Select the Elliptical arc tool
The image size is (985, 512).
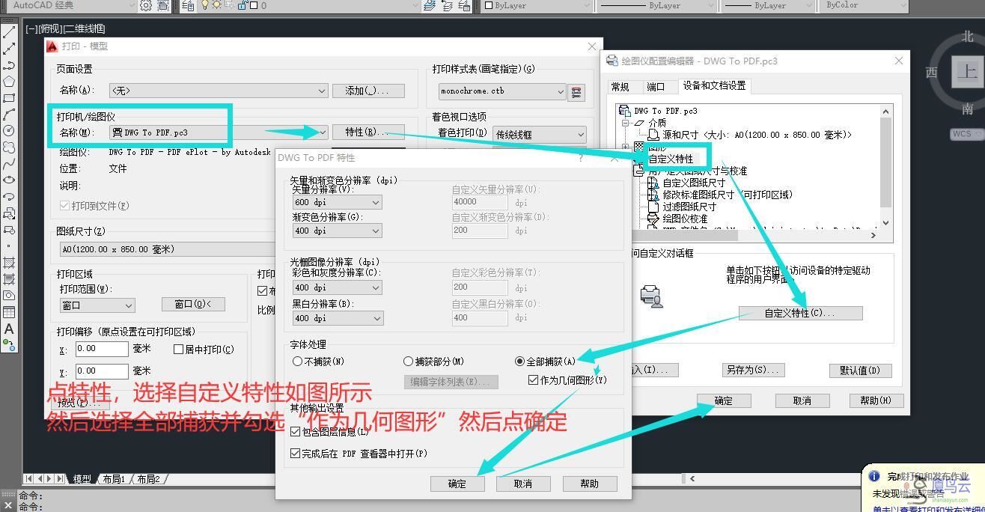[9, 197]
